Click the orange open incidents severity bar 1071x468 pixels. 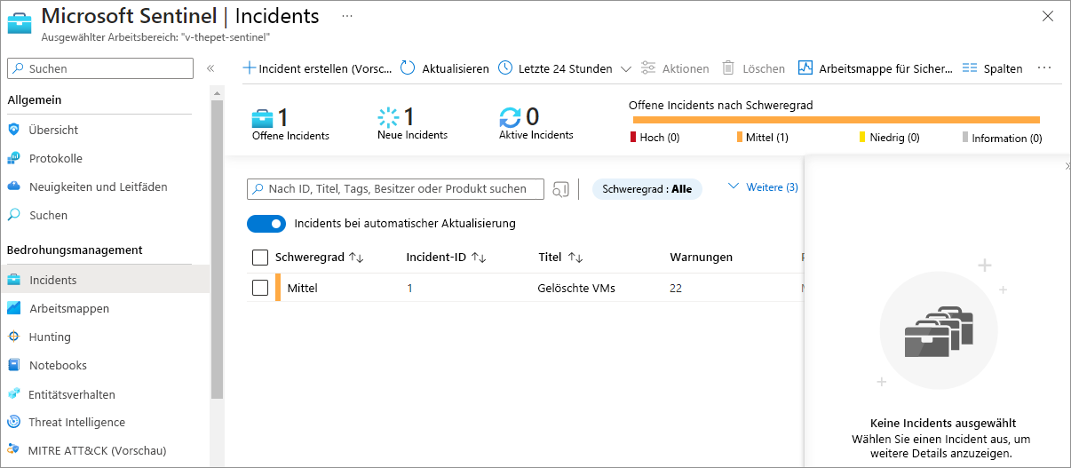point(836,120)
